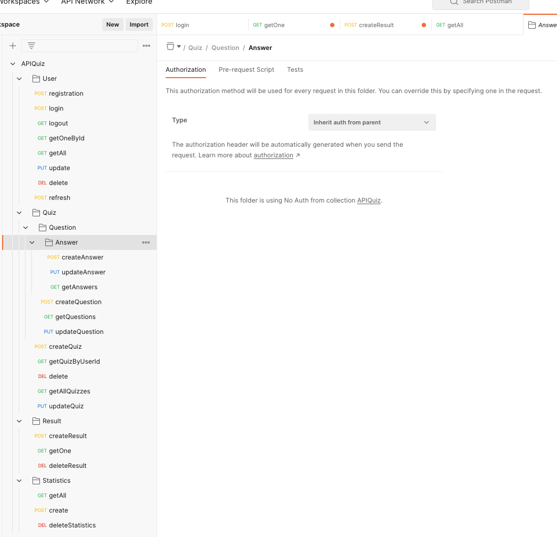Click the APIQuiz link in the No Auth message

[368, 200]
